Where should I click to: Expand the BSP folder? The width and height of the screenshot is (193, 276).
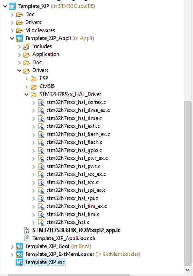click(x=26, y=79)
